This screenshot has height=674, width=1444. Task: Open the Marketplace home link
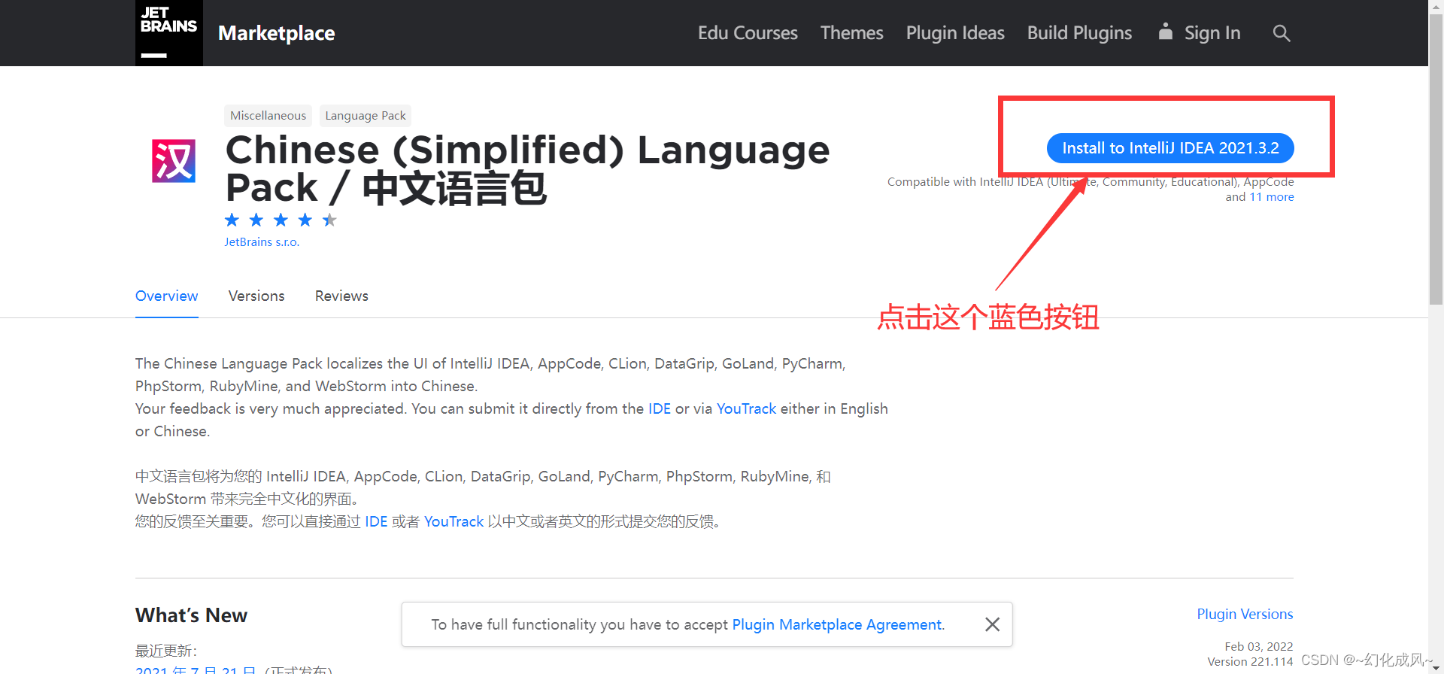(276, 33)
